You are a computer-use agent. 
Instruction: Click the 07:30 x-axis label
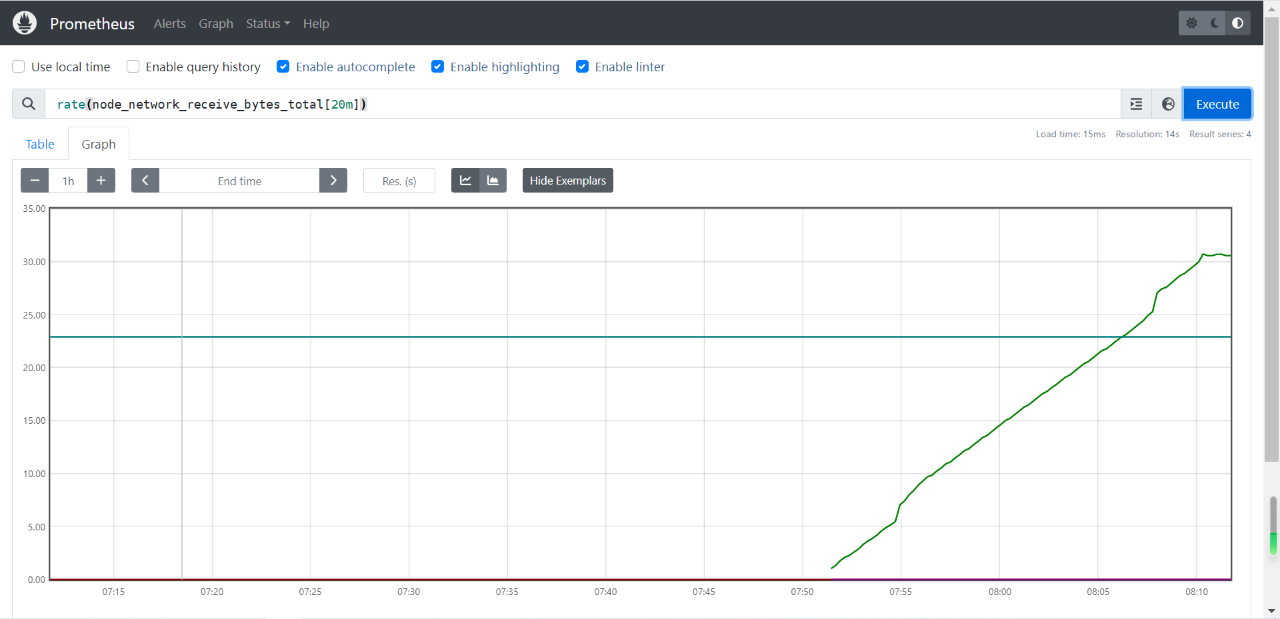tap(409, 592)
